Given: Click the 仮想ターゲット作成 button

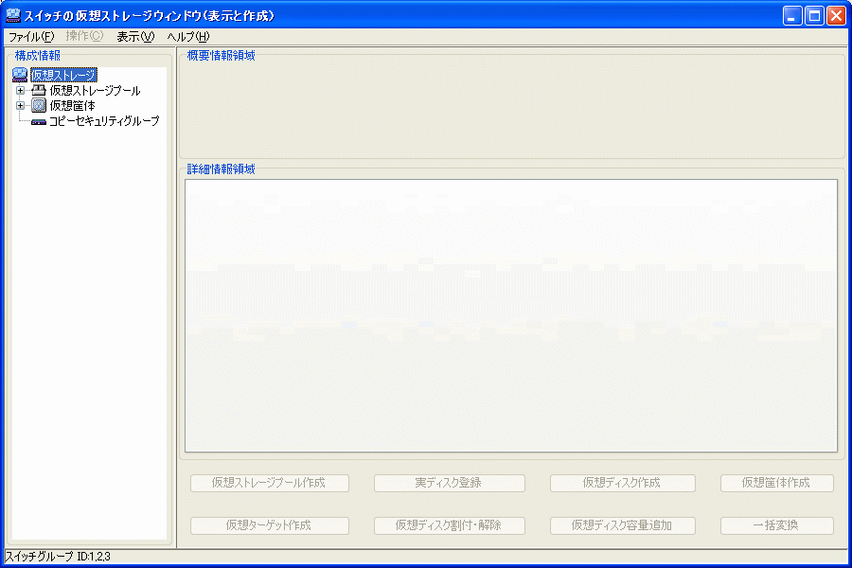Looking at the screenshot, I should [270, 525].
